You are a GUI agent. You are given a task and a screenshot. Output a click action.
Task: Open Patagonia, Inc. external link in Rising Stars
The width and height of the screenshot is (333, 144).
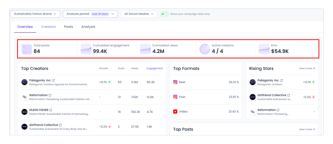(281, 80)
